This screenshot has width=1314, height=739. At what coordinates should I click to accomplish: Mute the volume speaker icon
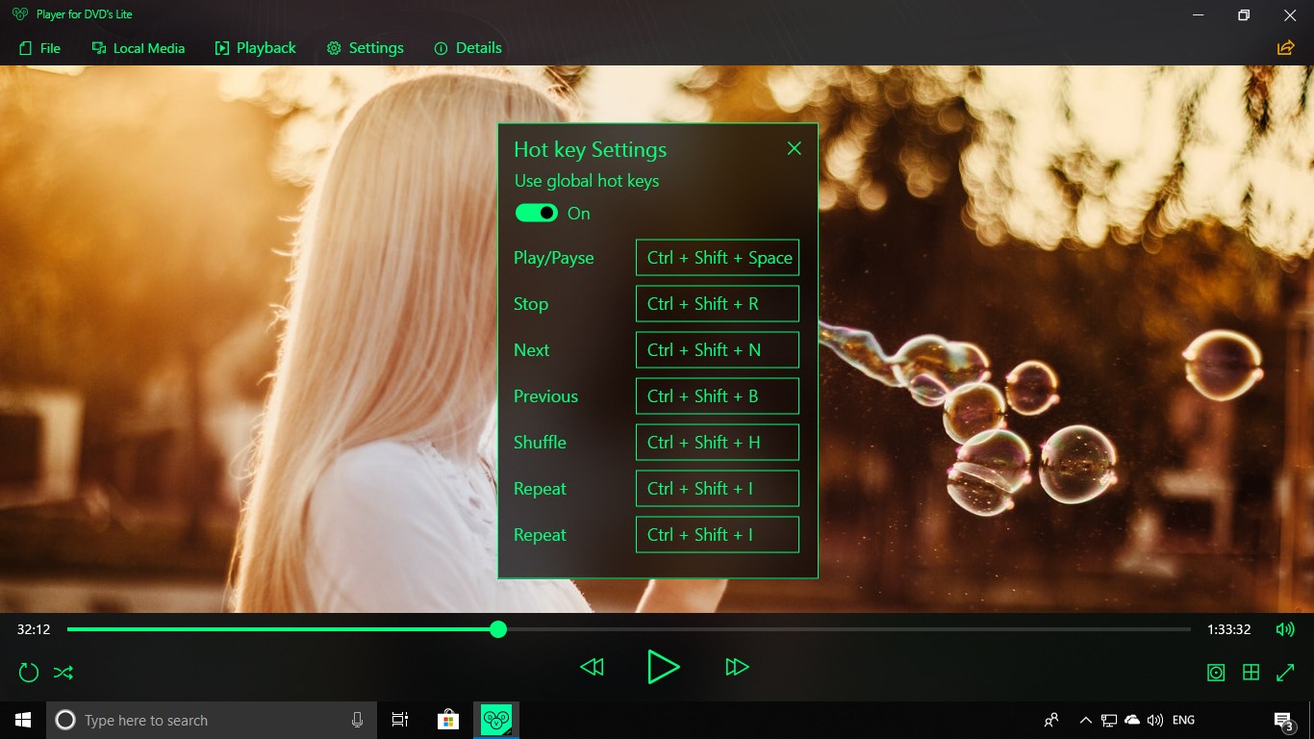(x=1285, y=629)
